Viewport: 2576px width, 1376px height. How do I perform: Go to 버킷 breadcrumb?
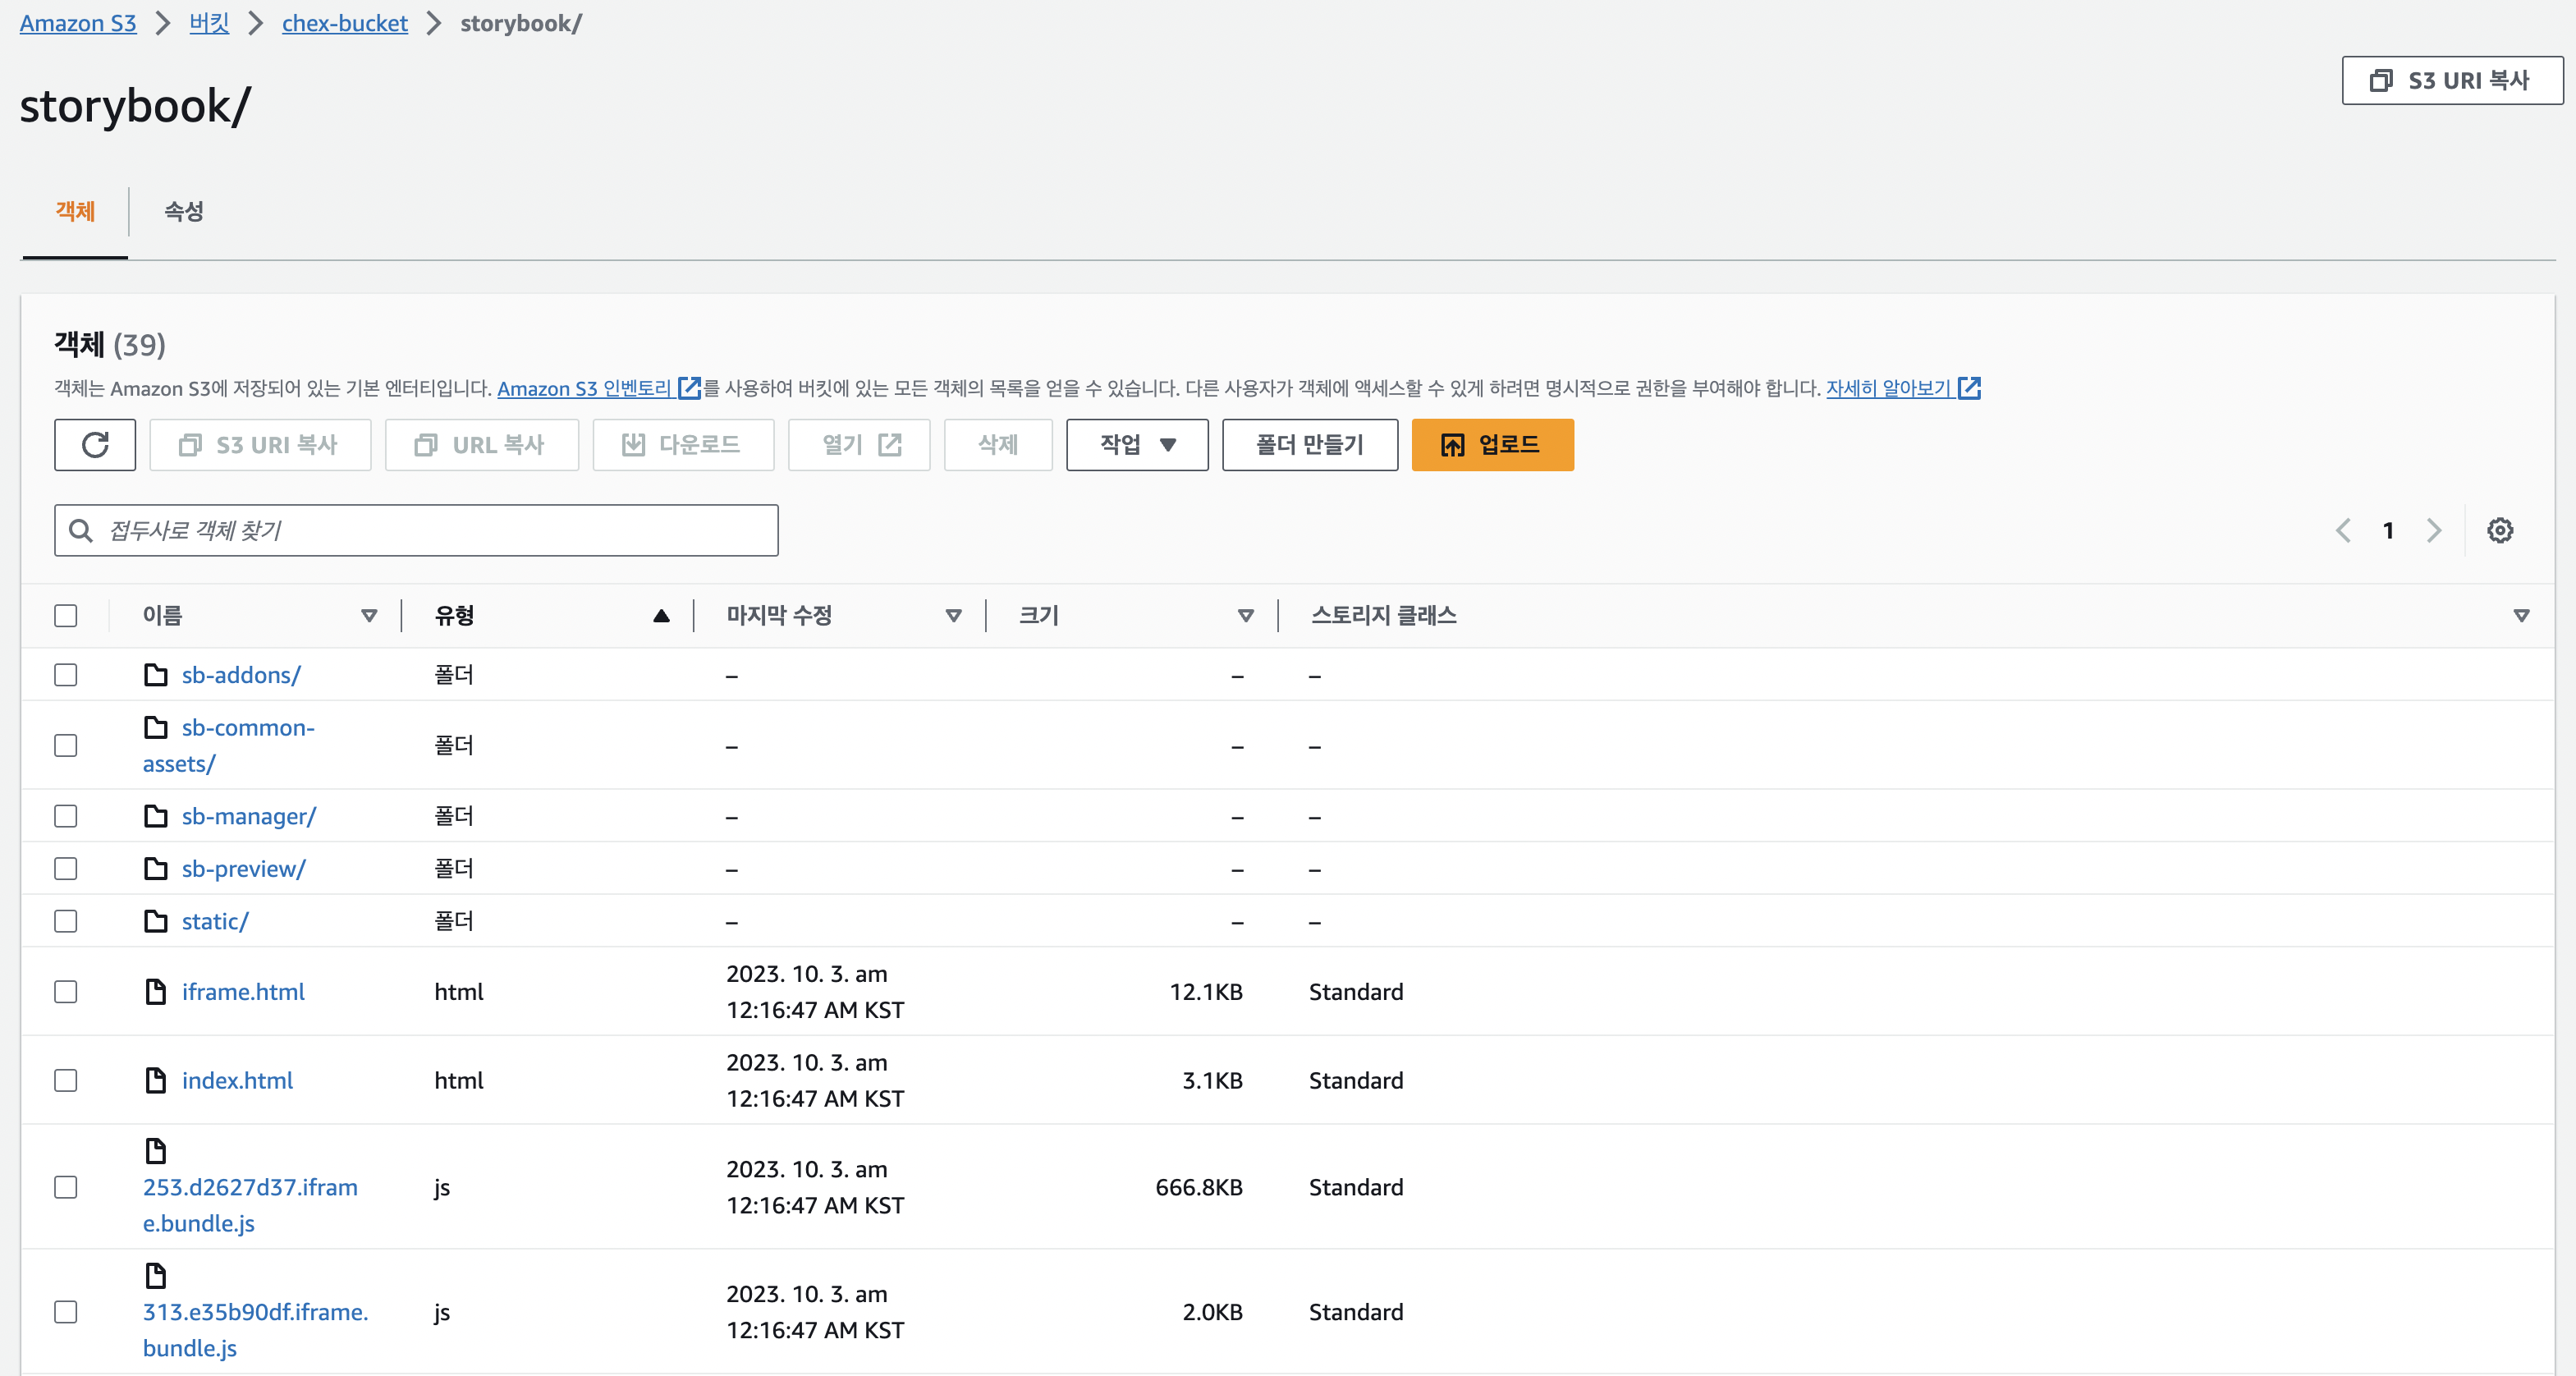click(209, 23)
